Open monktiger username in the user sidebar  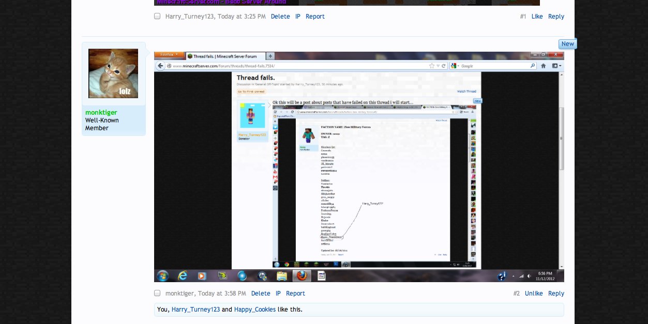pos(101,112)
